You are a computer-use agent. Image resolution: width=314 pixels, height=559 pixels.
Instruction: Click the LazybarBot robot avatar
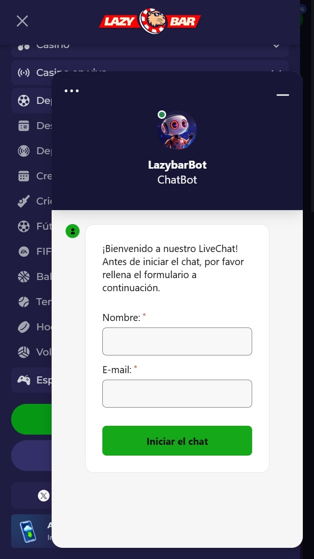click(177, 130)
